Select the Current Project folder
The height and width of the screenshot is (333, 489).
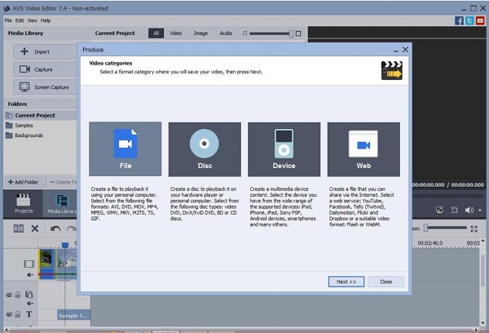coord(41,115)
